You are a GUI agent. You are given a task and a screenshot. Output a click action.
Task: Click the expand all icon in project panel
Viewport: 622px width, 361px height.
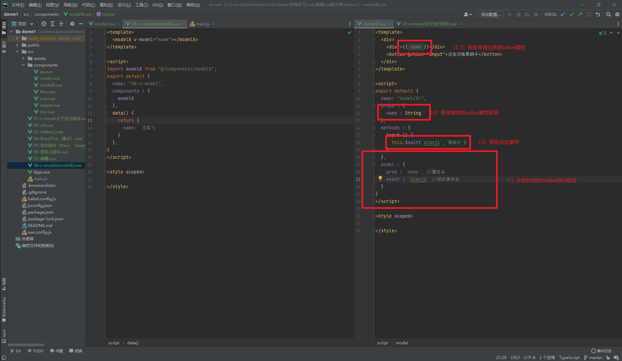point(53,24)
